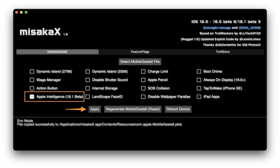Viewport: 280px width, 168px height.
Task: Click the Reboot Device button
Action: [x=178, y=109]
